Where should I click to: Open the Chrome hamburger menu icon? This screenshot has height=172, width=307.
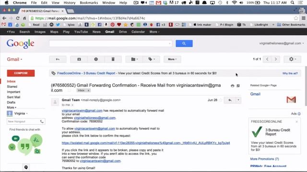(304, 18)
